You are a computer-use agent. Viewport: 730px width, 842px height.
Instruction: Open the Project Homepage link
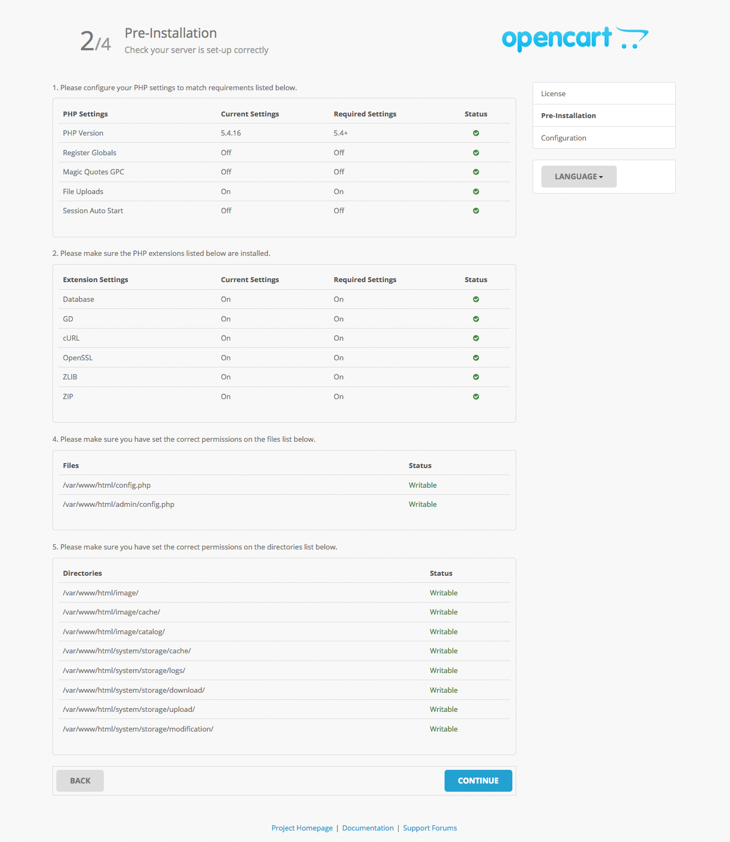click(x=302, y=828)
